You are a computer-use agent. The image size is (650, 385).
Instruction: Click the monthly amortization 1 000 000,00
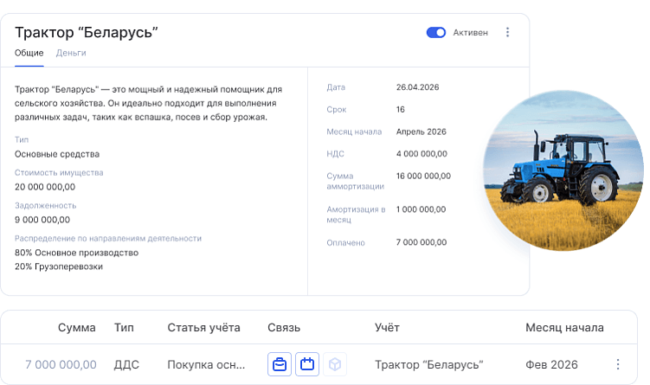click(421, 209)
